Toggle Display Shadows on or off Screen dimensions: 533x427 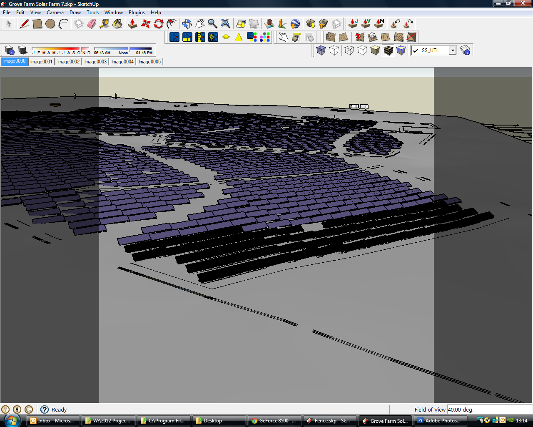[x=23, y=50]
